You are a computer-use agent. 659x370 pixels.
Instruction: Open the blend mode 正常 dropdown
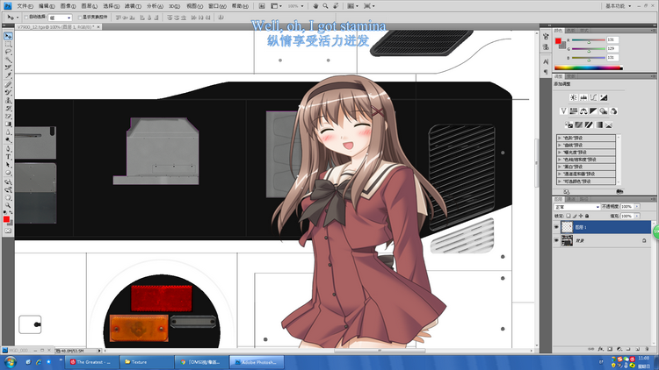pyautogui.click(x=577, y=207)
